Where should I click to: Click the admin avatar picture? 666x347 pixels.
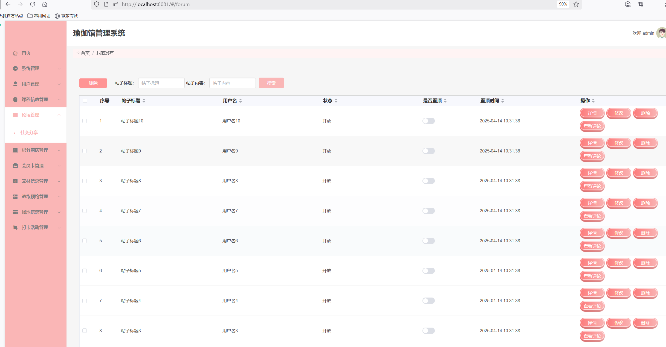662,33
